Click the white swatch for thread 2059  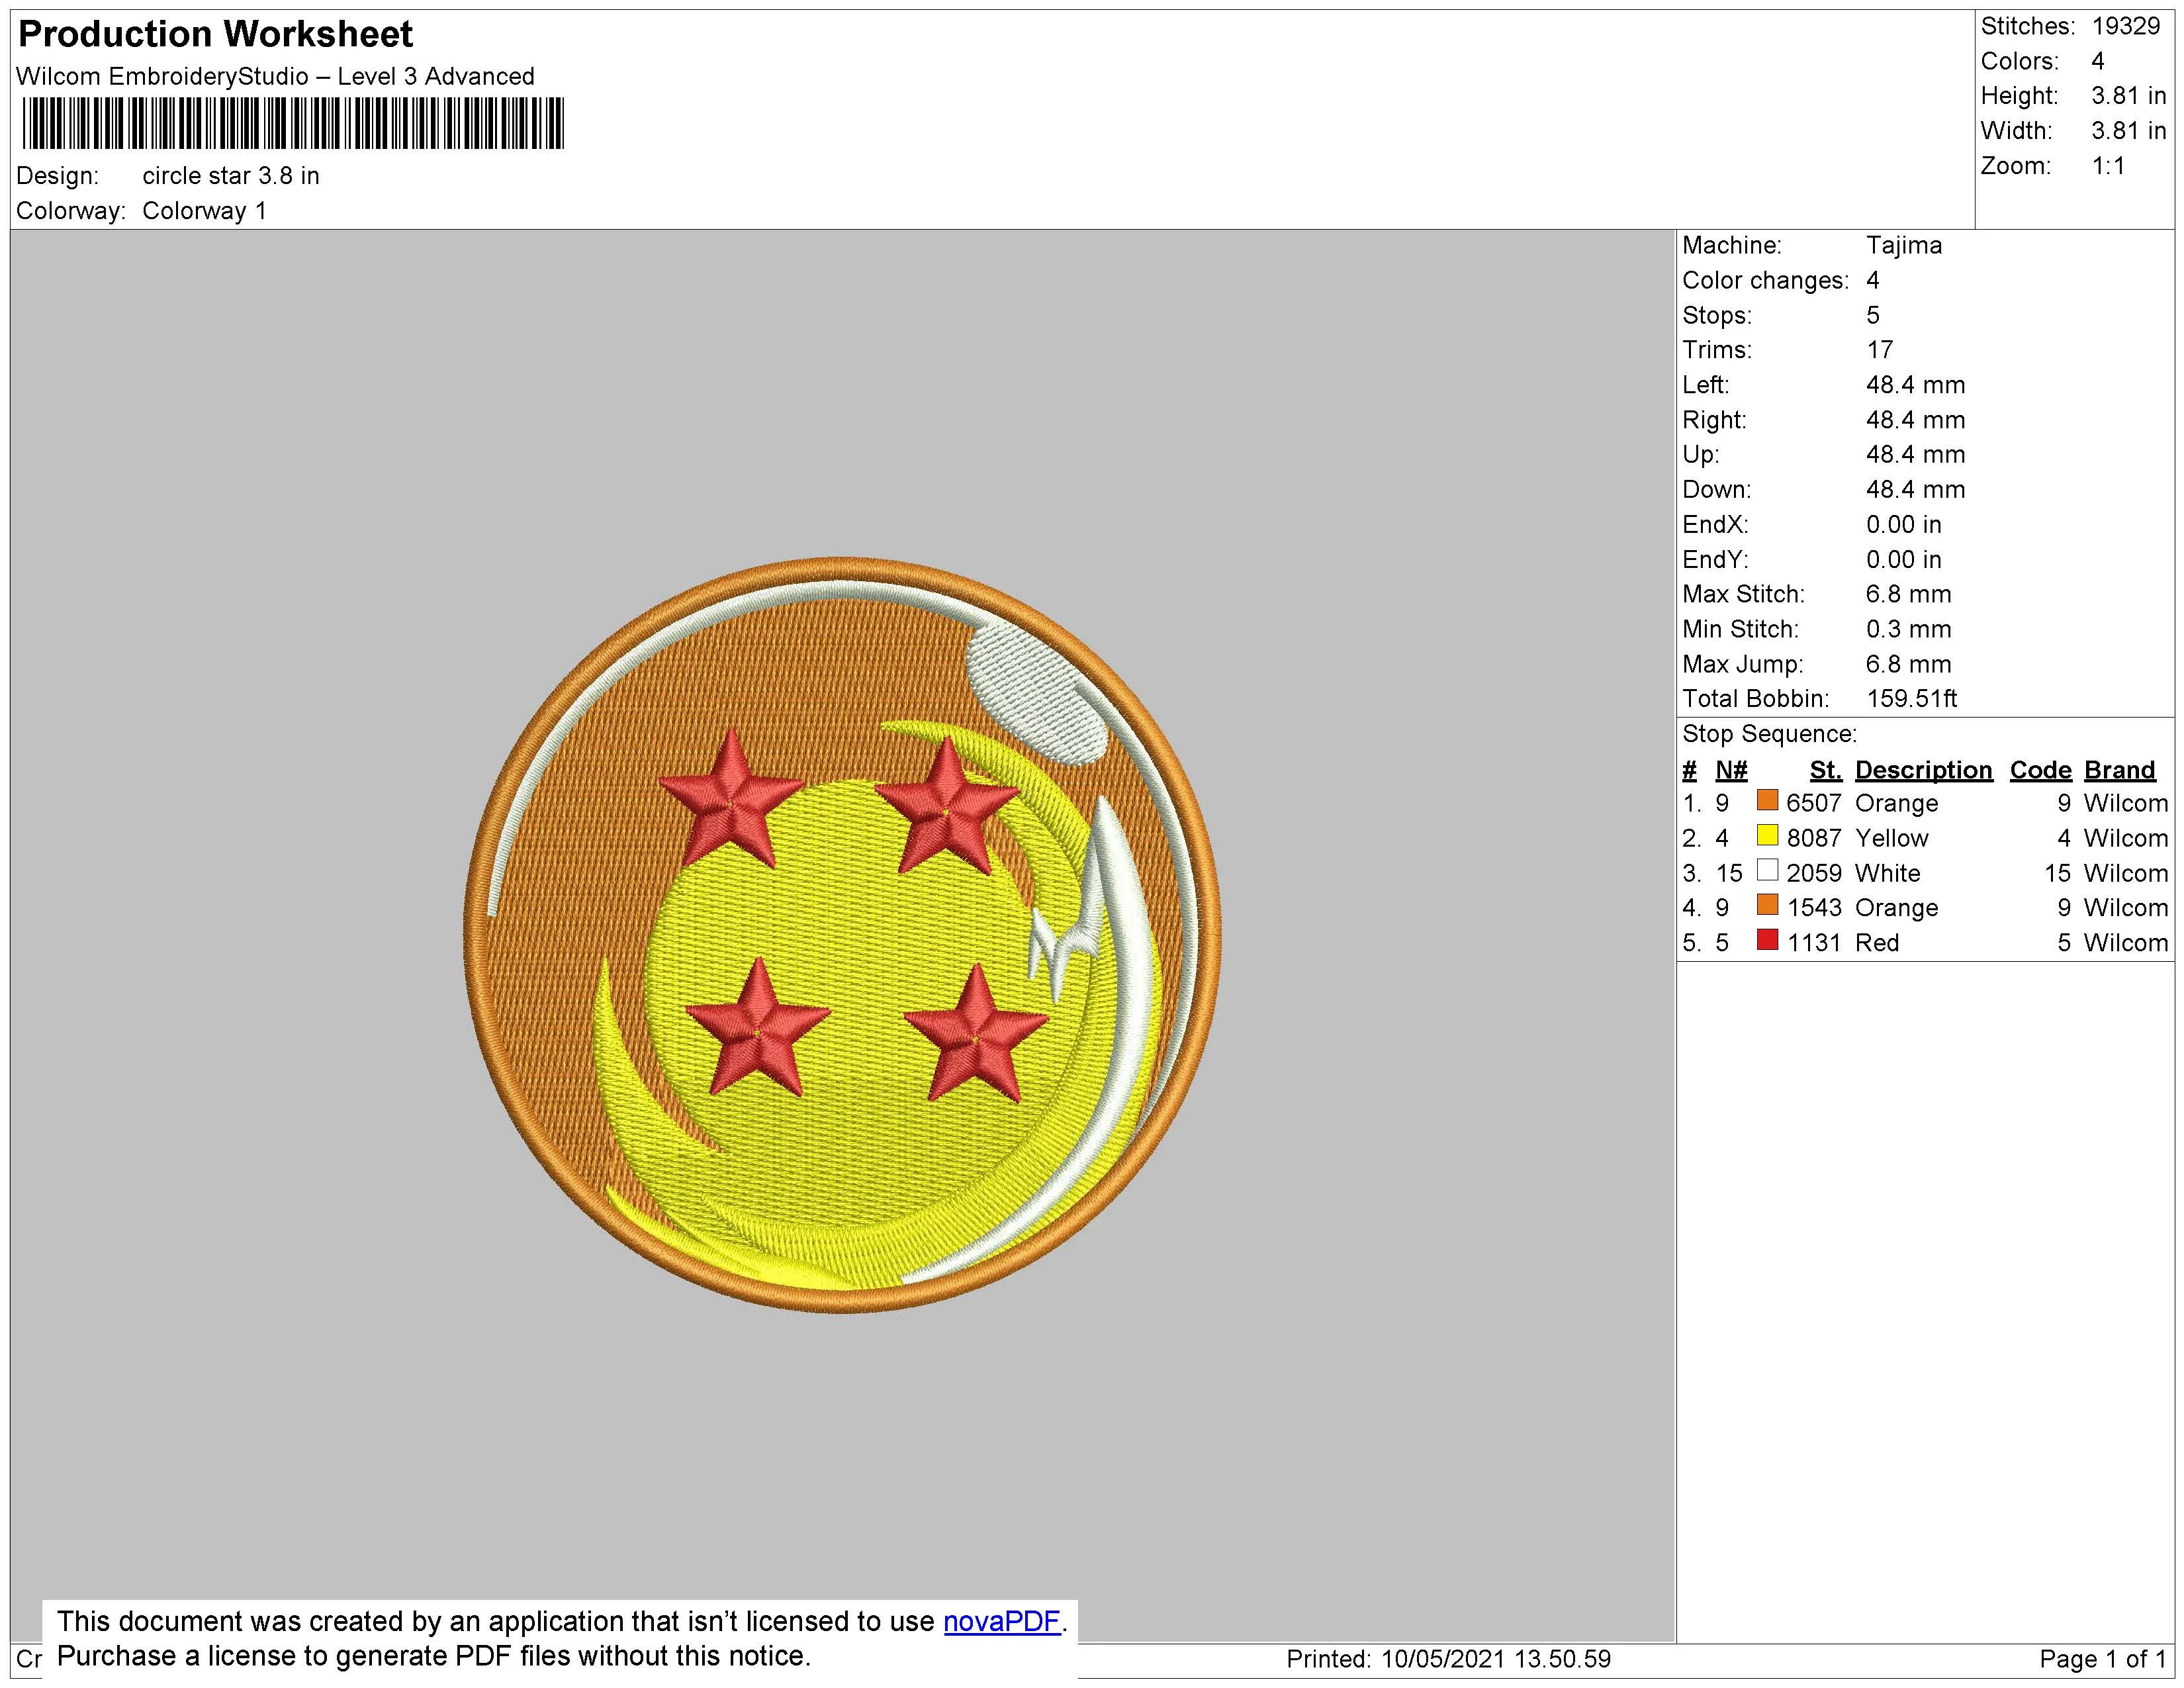pyautogui.click(x=1767, y=871)
